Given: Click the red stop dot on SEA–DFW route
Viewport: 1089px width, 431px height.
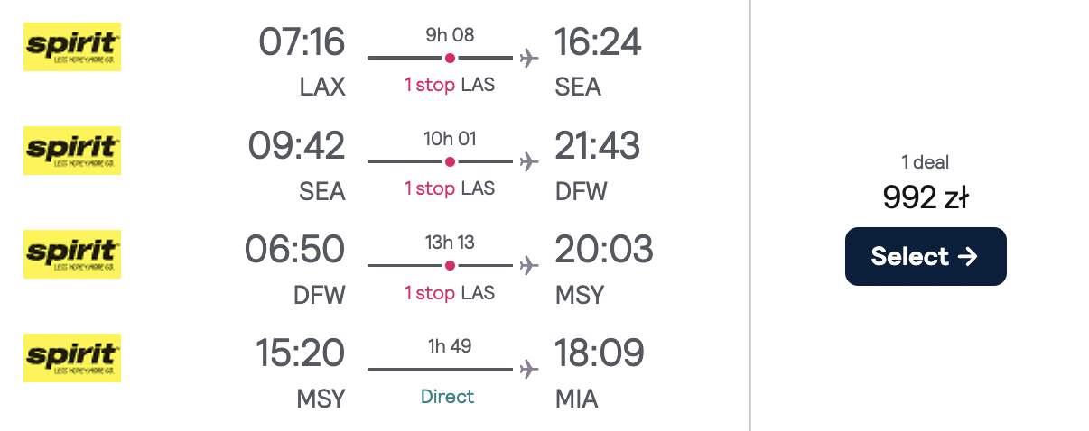Looking at the screenshot, I should (450, 162).
